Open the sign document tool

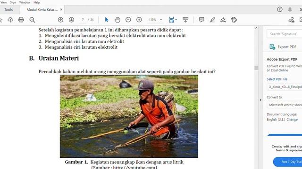click(223, 20)
